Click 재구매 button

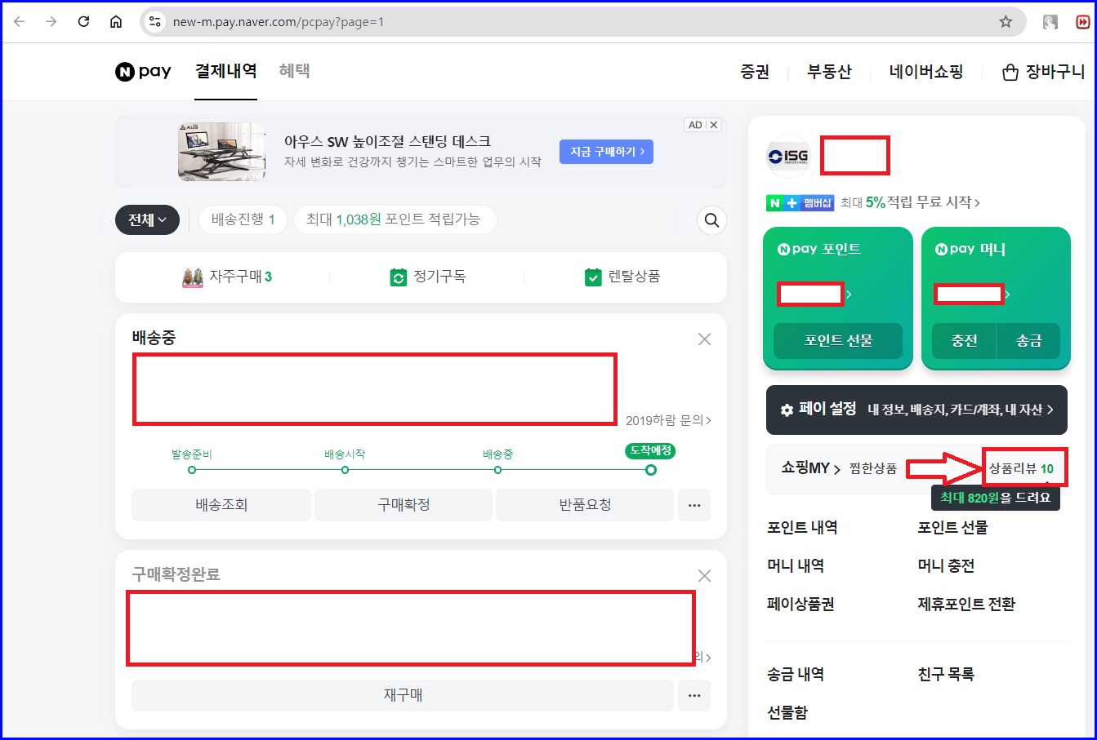click(403, 696)
